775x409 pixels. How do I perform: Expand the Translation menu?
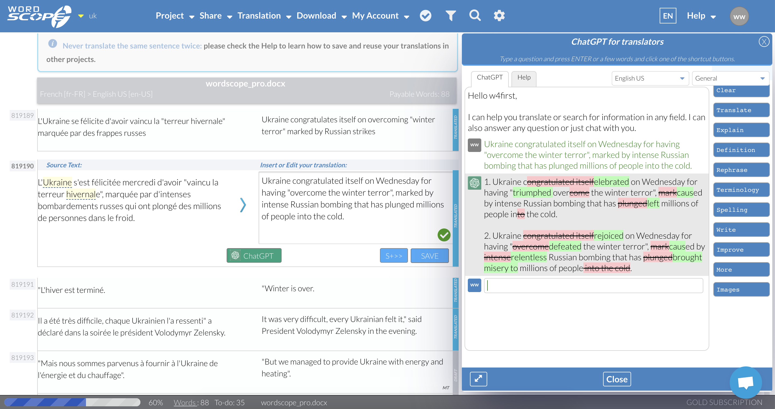tap(264, 16)
